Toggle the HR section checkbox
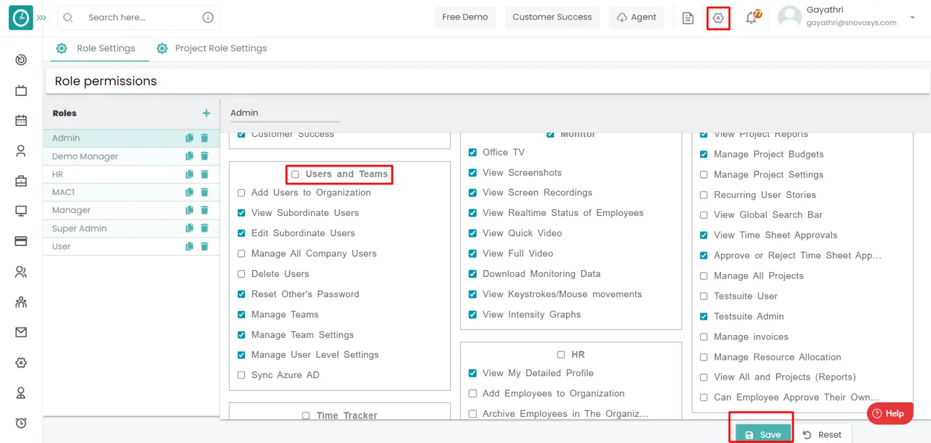Viewport: 931px width, 443px height. click(x=561, y=355)
